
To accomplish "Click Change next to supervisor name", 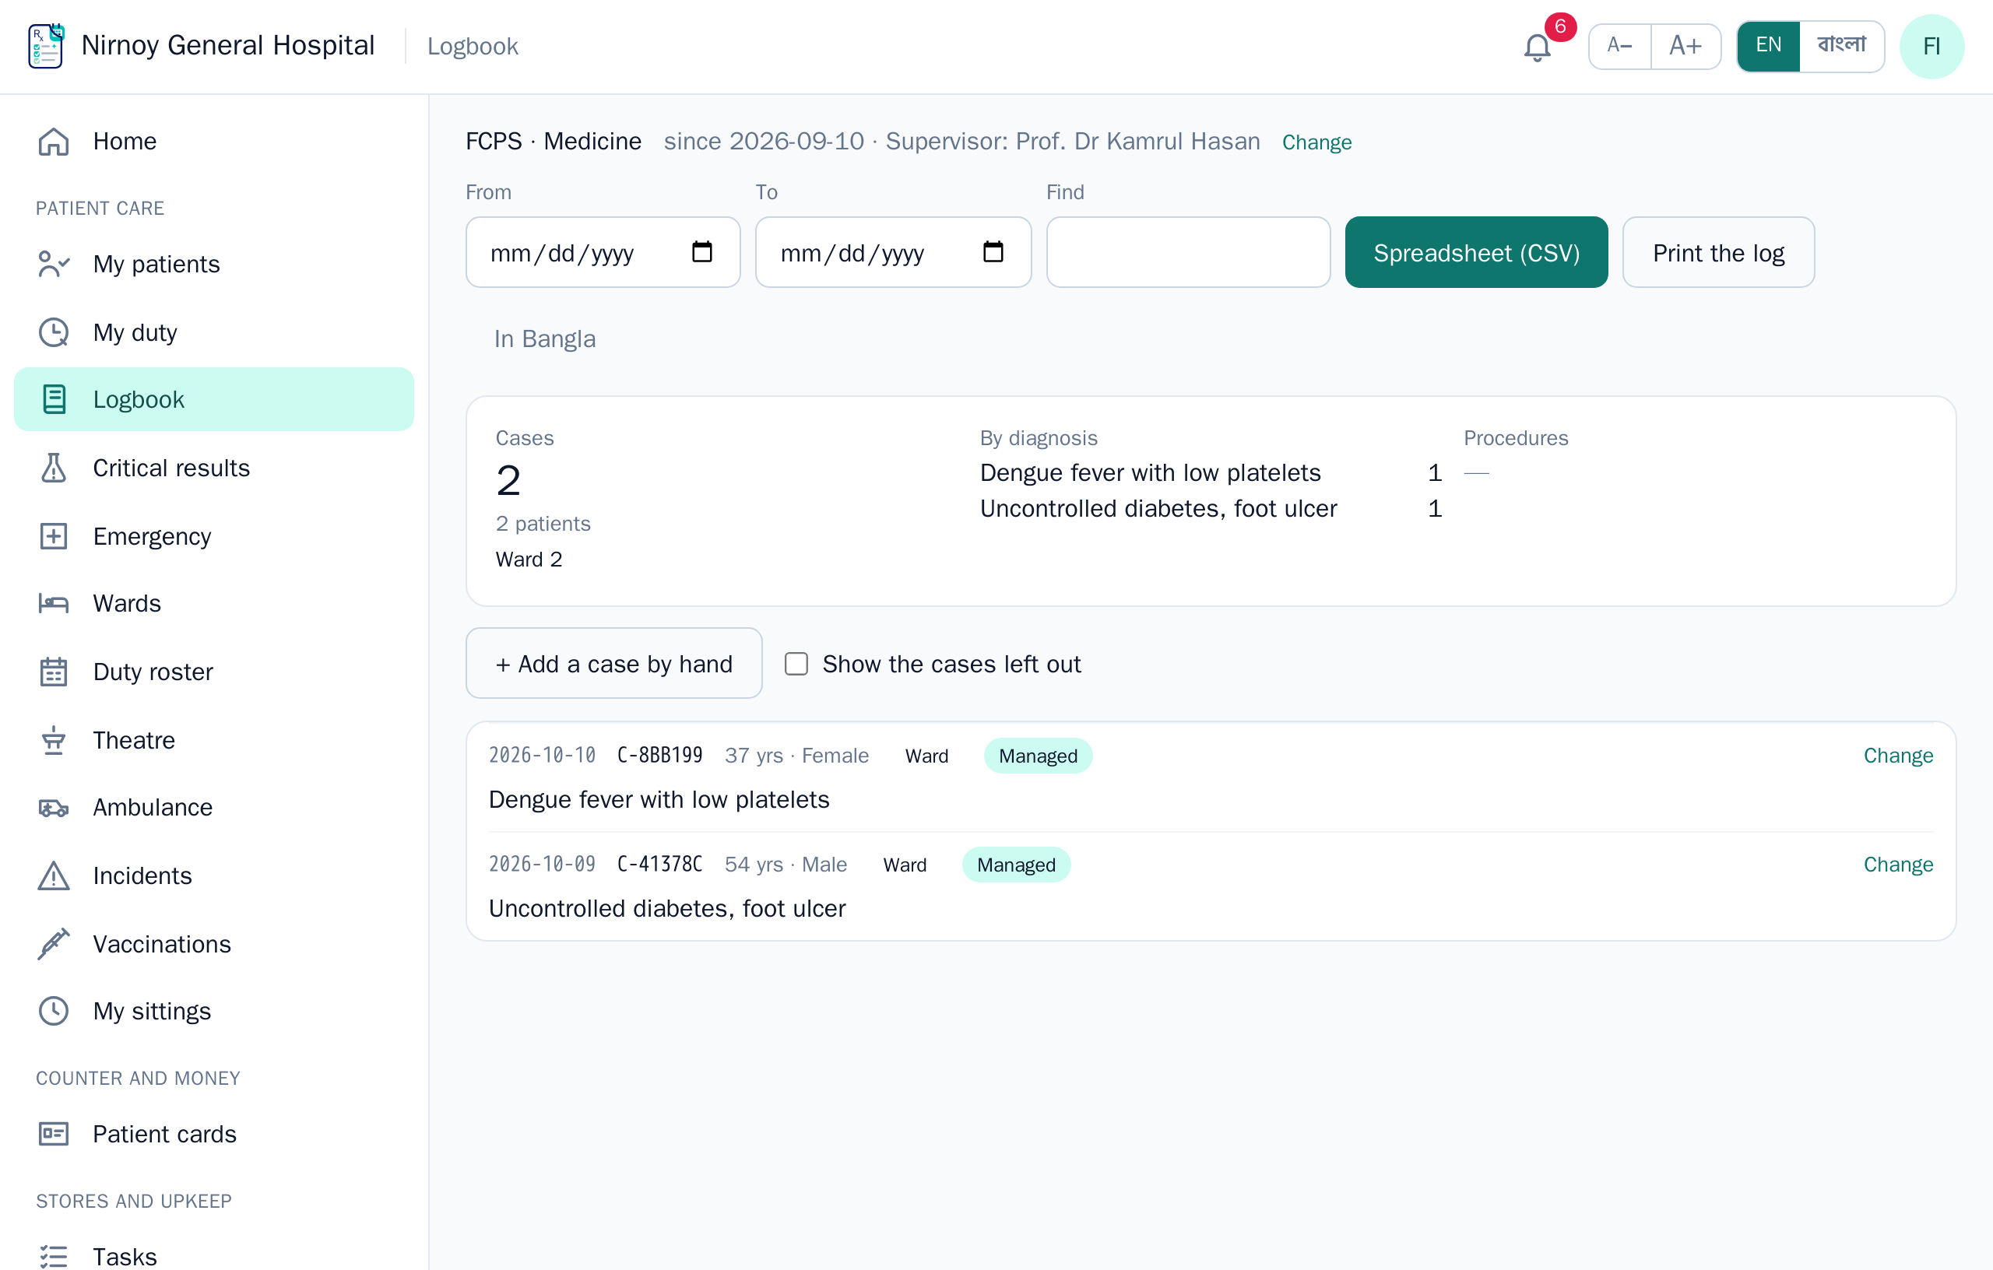I will [x=1316, y=142].
